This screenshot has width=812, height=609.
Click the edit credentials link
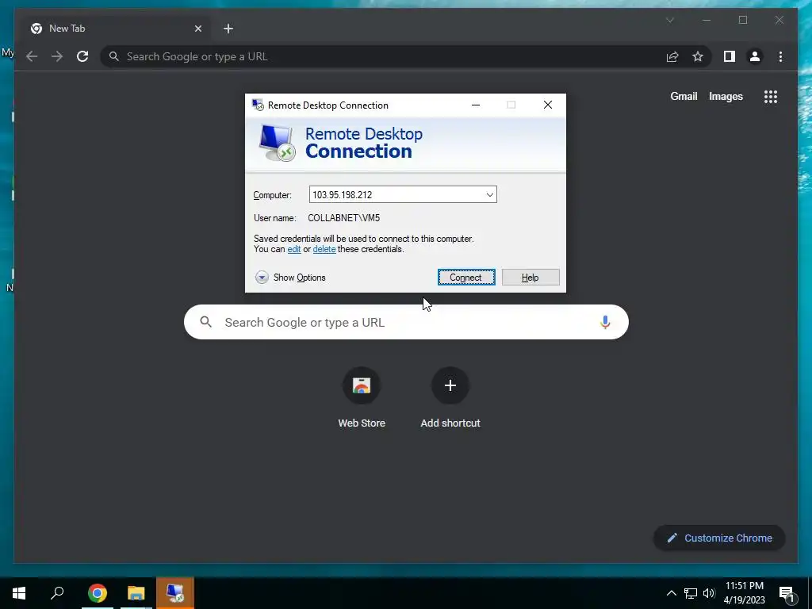pos(294,249)
